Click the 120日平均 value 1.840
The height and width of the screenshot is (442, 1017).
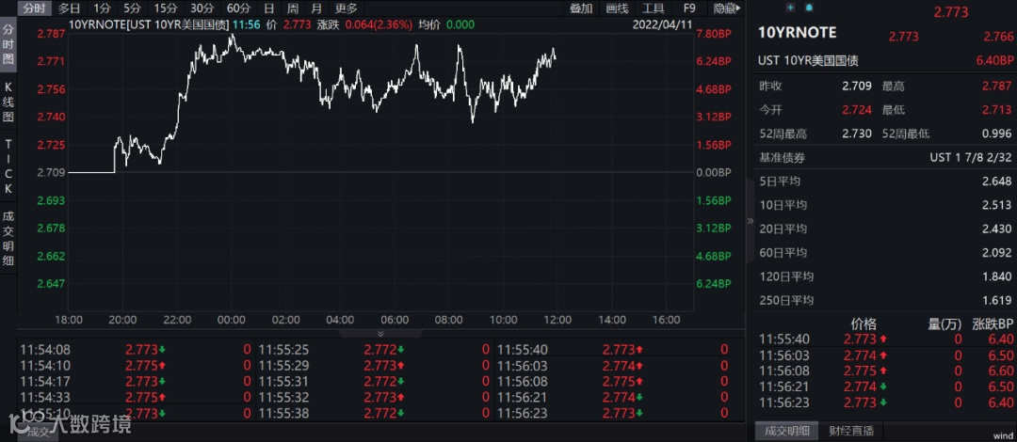pyautogui.click(x=997, y=276)
